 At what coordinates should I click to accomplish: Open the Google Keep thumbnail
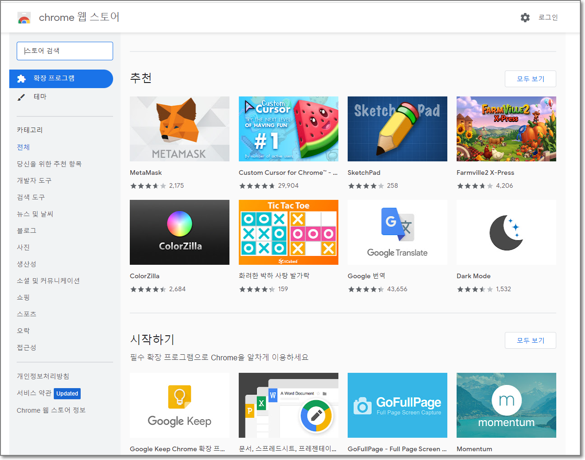tap(179, 405)
